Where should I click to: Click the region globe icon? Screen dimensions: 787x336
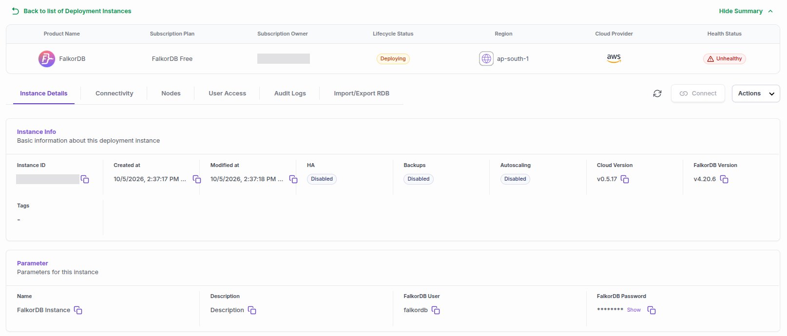tap(486, 59)
